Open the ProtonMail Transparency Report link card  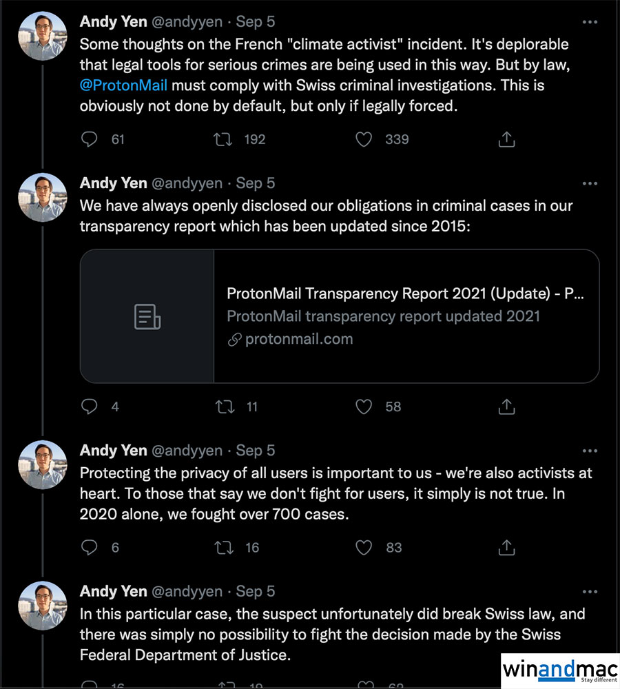click(405, 316)
